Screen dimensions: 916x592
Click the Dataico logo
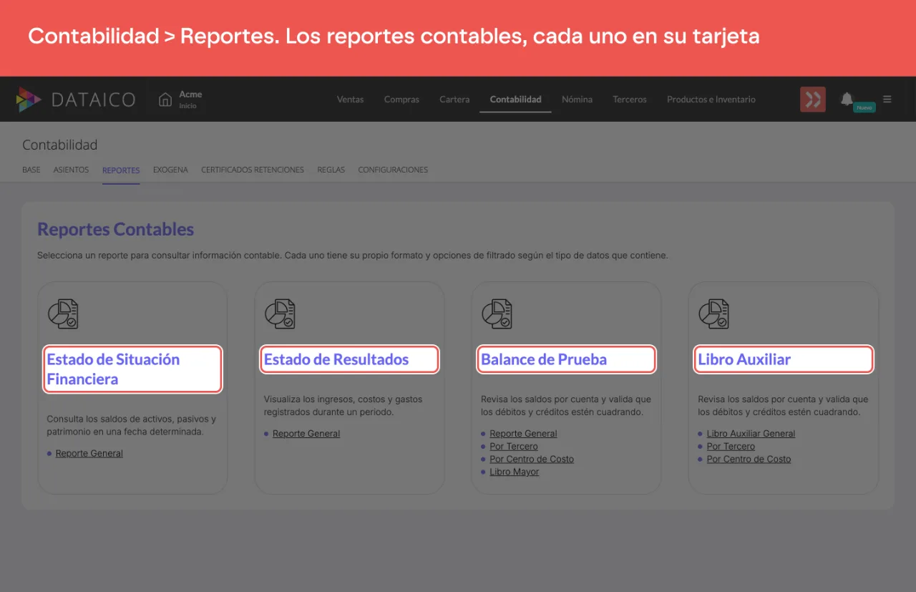click(76, 100)
